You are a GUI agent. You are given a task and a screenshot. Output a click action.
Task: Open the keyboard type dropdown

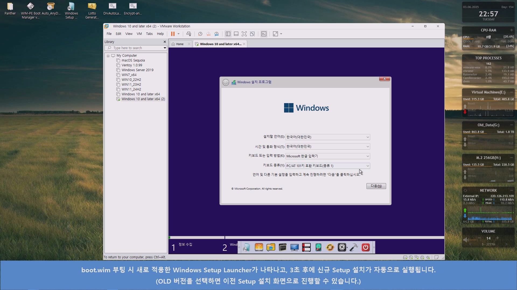click(x=327, y=166)
